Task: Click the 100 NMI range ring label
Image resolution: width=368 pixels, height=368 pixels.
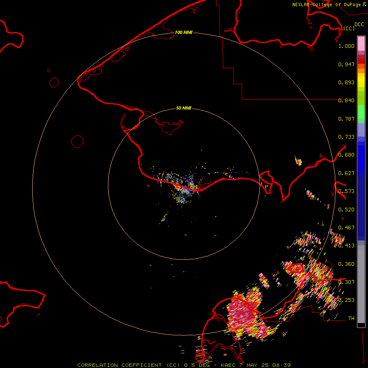Action: pos(184,32)
